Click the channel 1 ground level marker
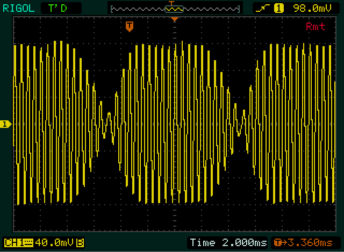The image size is (344, 252). pyautogui.click(x=5, y=124)
